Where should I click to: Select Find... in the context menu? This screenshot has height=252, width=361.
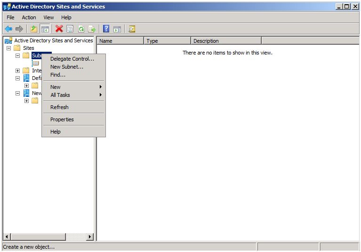click(74, 75)
